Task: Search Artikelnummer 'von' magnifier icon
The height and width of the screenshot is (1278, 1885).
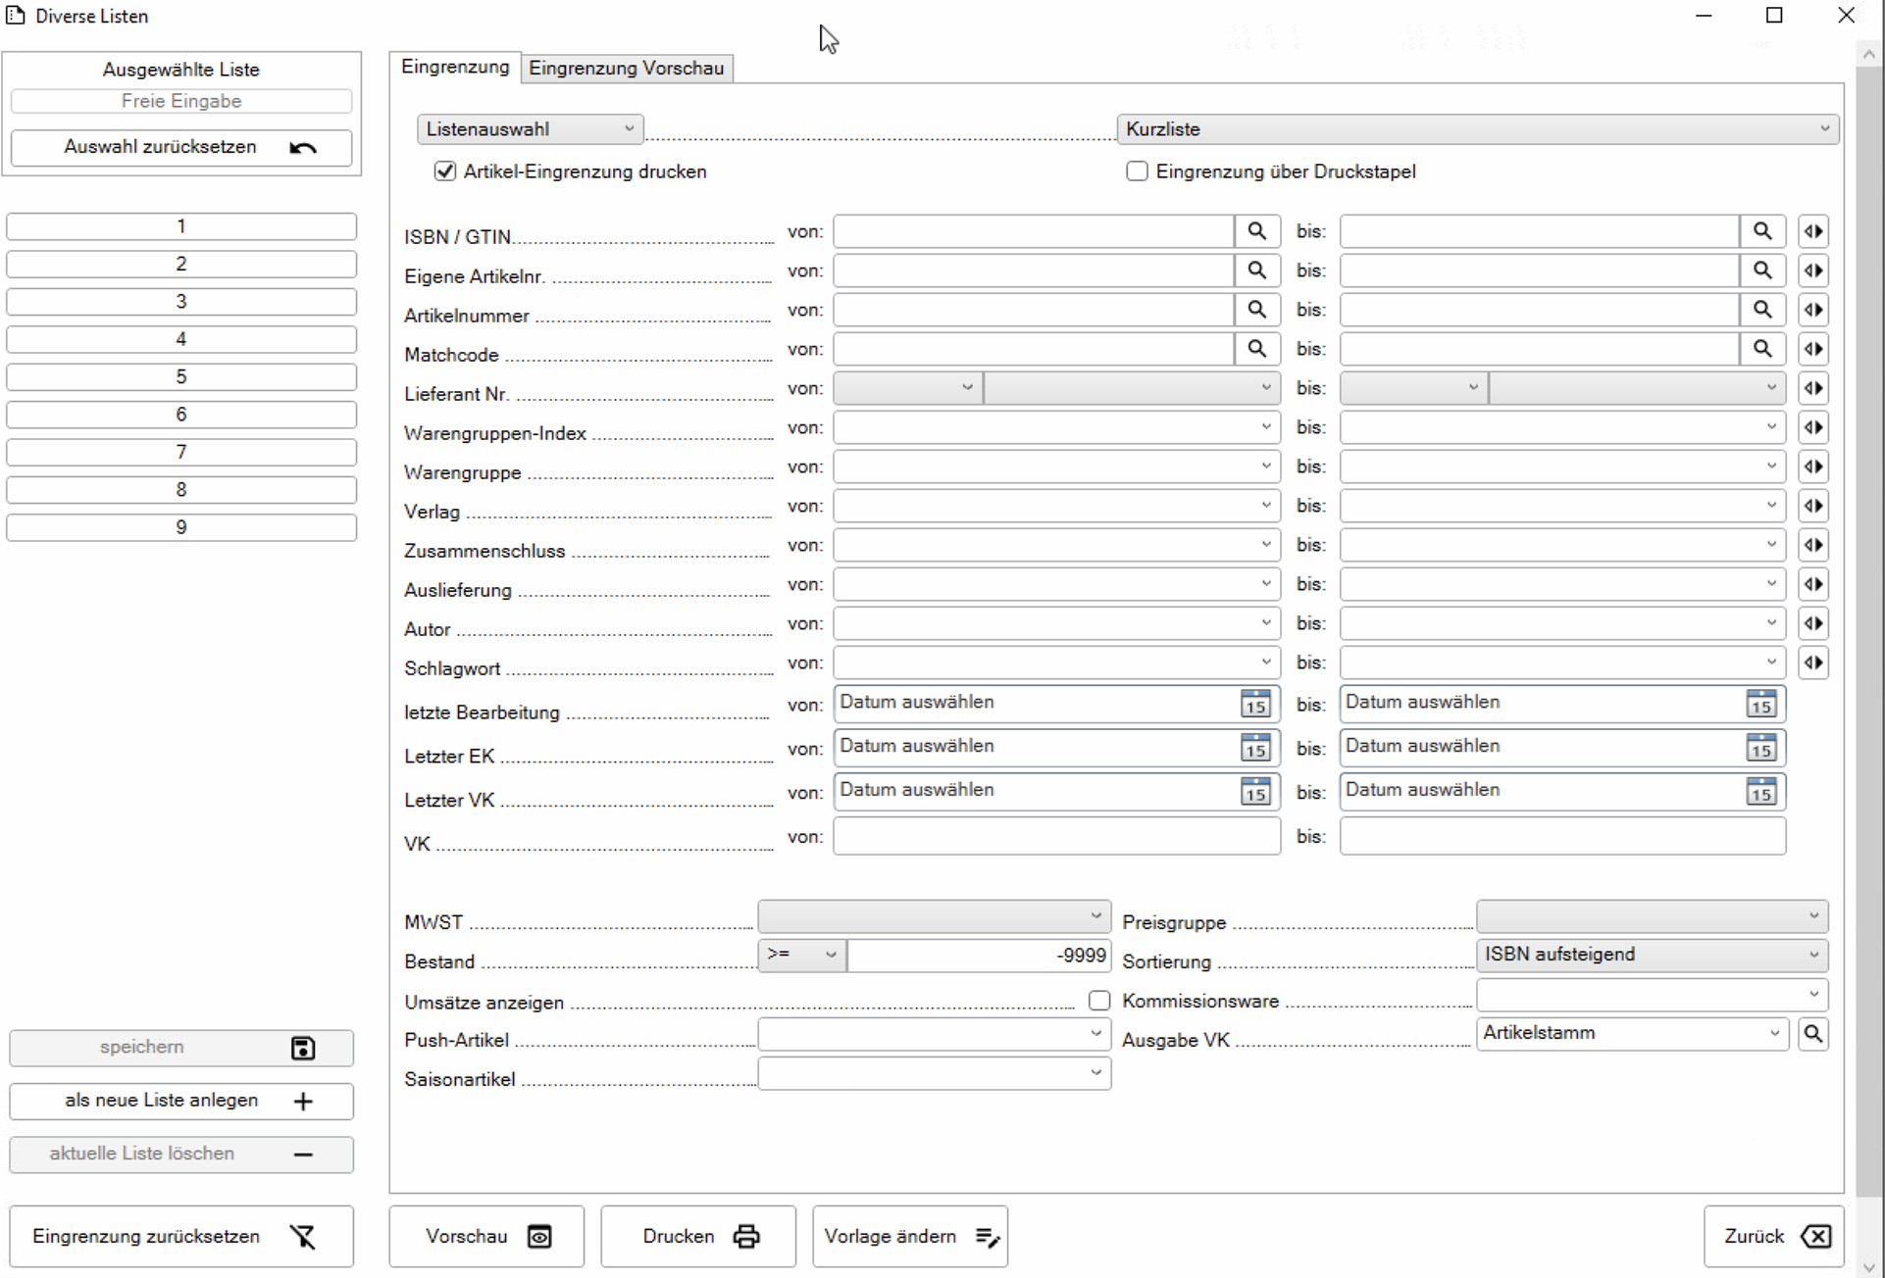Action: point(1256,310)
